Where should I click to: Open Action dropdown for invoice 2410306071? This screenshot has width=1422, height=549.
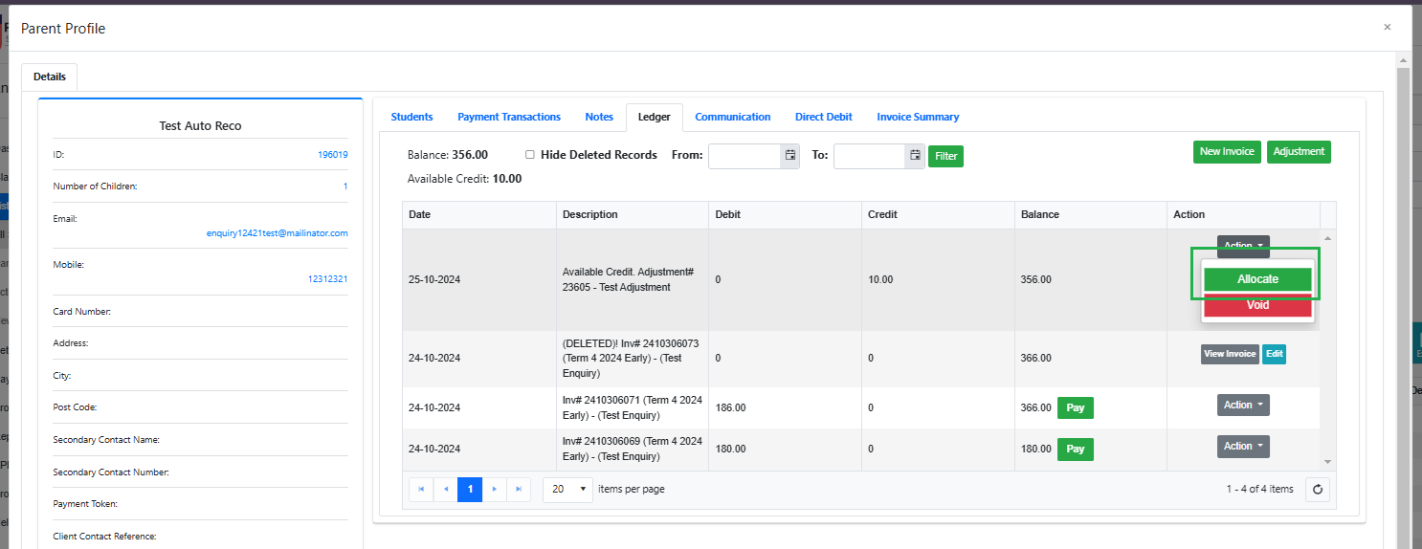pos(1243,406)
